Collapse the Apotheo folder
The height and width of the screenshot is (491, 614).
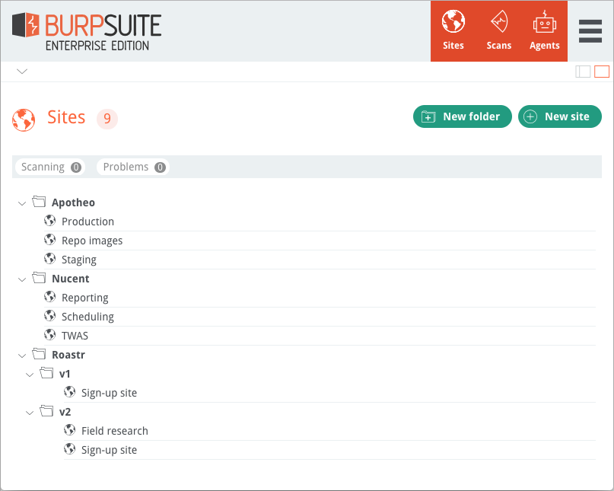[22, 203]
